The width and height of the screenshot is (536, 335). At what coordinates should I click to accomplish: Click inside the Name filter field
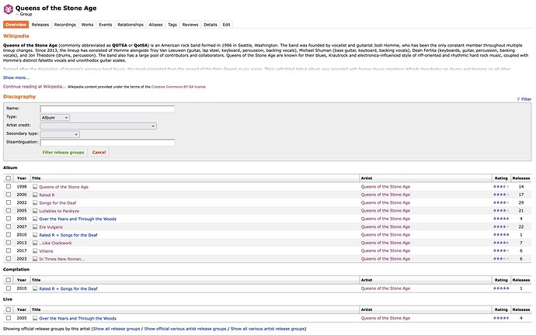coord(107,109)
